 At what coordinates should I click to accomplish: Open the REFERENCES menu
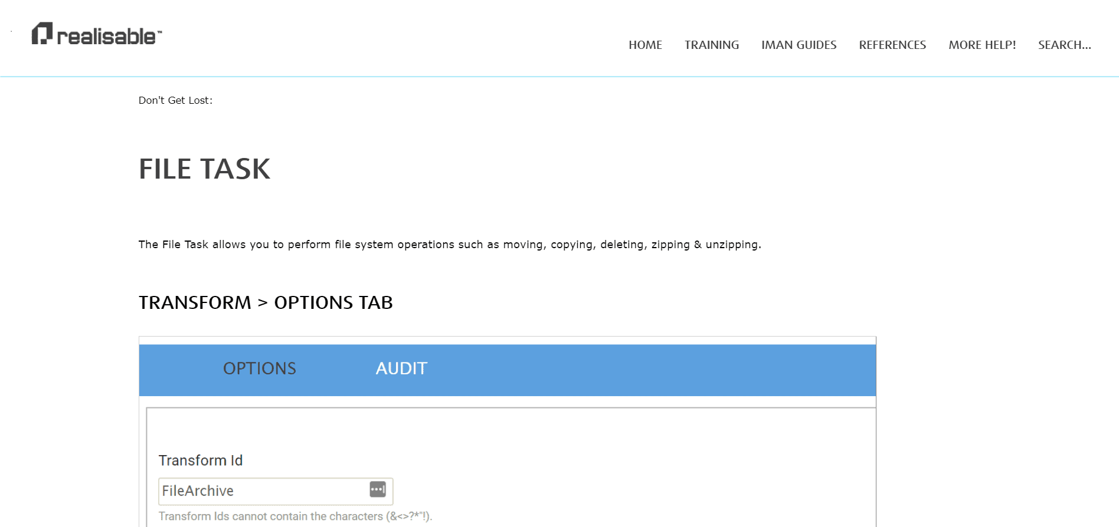click(x=892, y=45)
